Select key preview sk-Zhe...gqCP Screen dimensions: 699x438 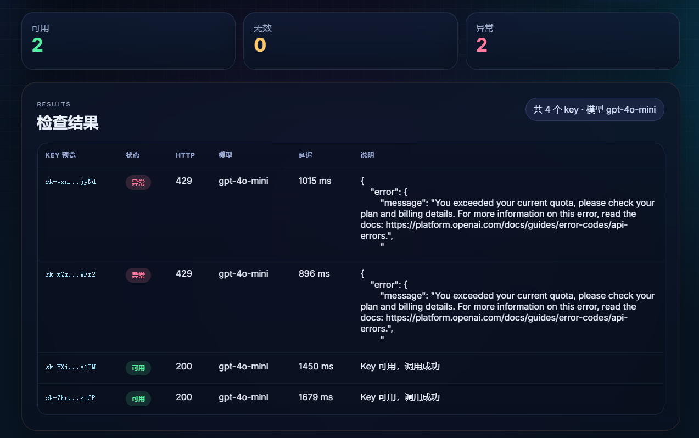[x=70, y=398]
